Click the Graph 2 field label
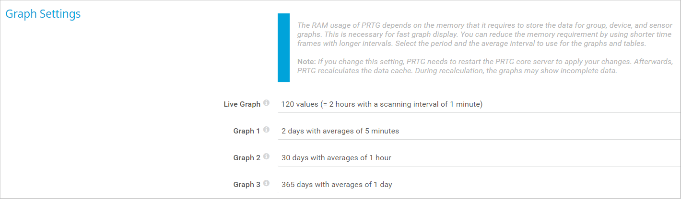Screen dimensions: 681x199 tap(247, 158)
